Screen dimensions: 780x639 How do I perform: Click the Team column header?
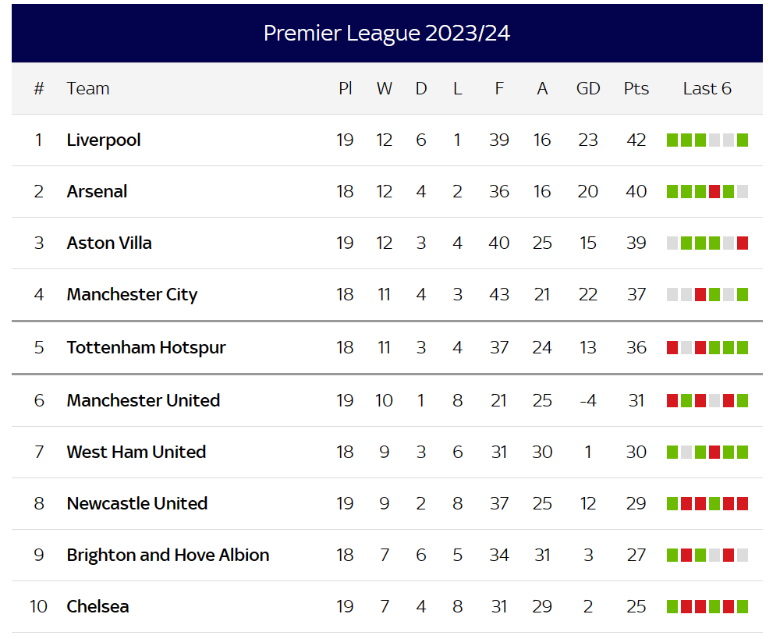(88, 89)
